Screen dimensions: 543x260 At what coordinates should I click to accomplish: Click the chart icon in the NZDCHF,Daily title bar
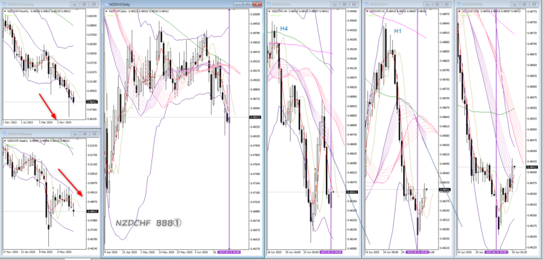click(106, 5)
